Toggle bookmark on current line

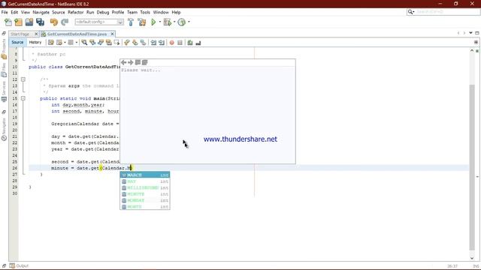tap(143, 43)
